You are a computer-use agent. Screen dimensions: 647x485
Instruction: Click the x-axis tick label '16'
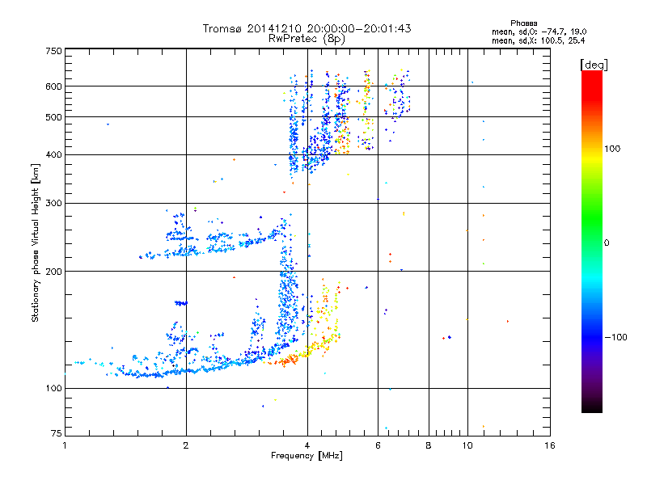click(x=550, y=445)
